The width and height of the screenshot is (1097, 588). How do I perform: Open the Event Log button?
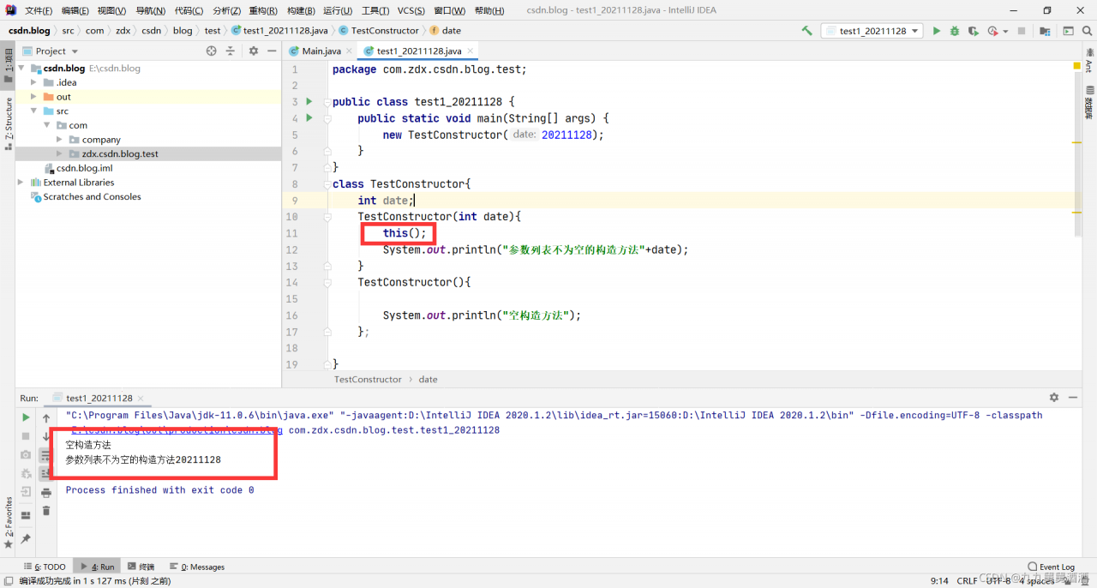coord(1051,567)
